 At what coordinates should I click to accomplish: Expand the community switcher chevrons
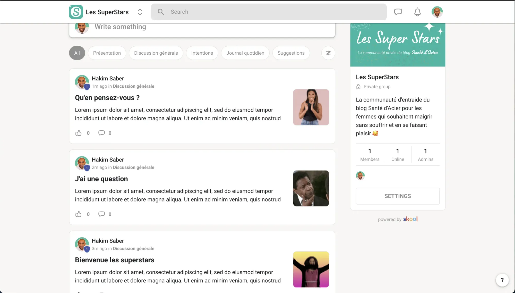(x=140, y=12)
